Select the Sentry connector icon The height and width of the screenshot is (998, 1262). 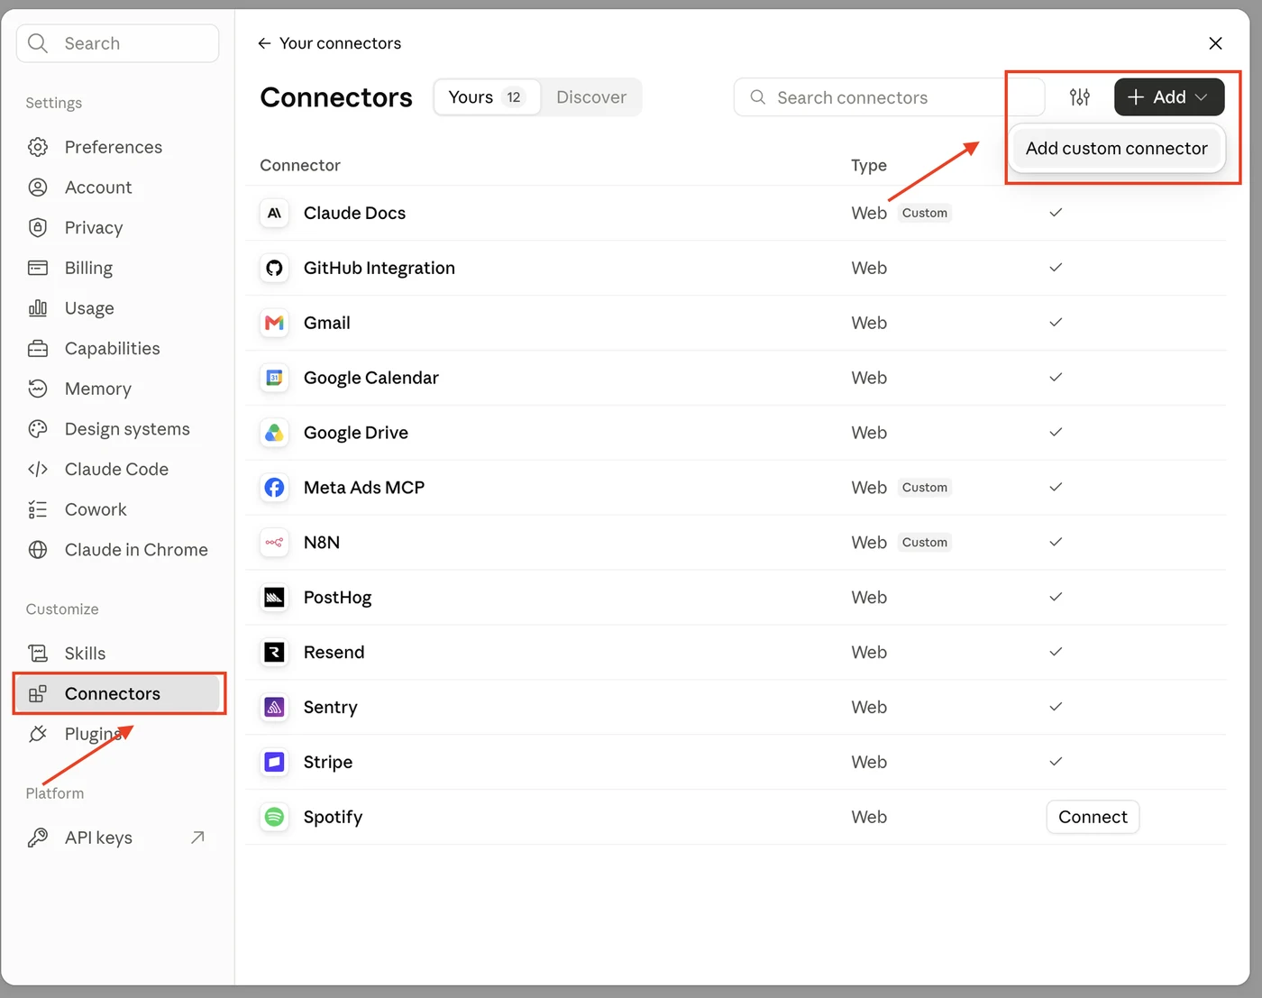pyautogui.click(x=275, y=708)
